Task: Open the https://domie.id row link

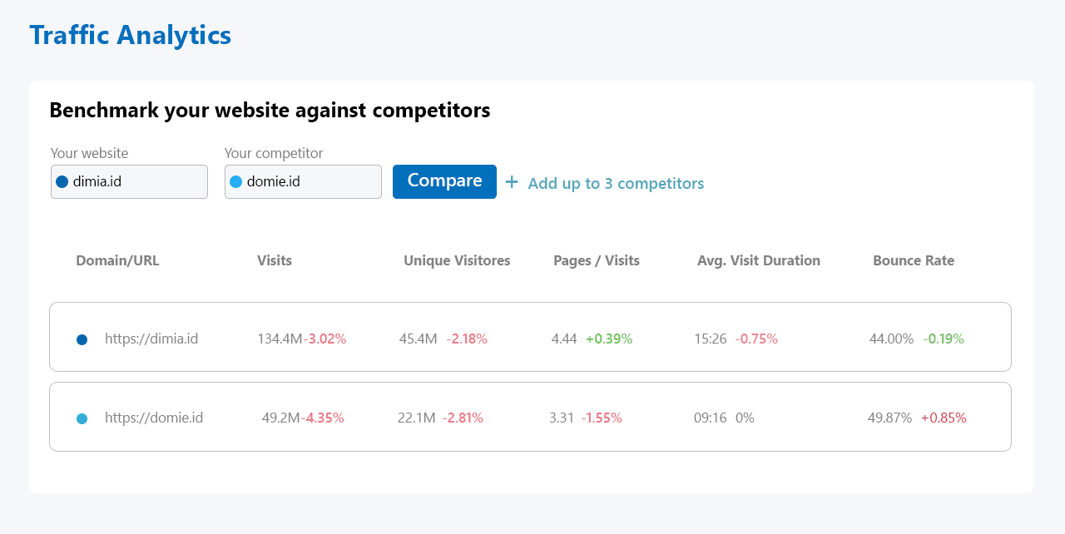Action: click(154, 418)
